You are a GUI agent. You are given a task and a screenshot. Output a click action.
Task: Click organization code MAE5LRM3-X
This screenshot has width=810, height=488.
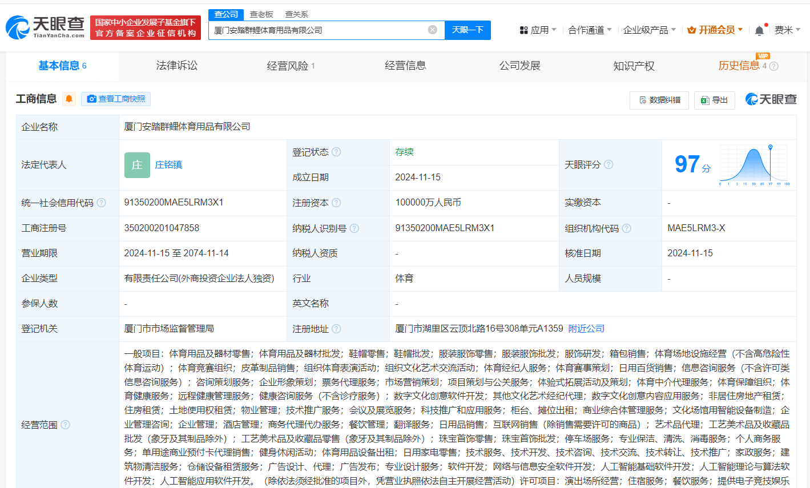pyautogui.click(x=696, y=228)
